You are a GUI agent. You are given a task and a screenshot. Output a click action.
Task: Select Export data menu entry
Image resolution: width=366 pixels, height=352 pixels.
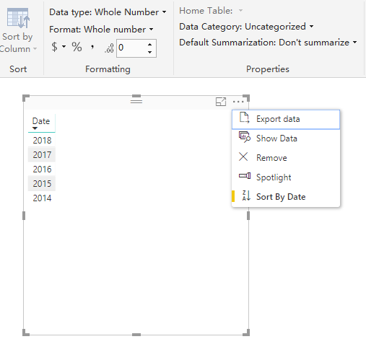point(286,119)
